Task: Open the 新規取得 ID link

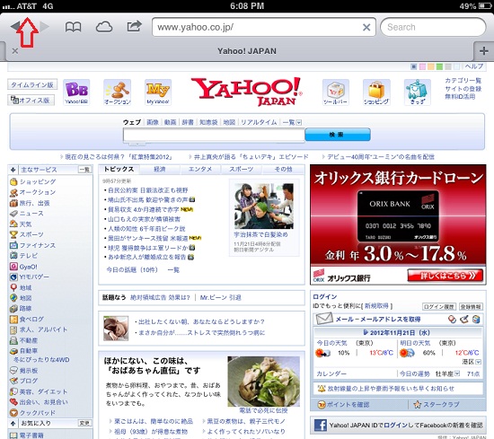Action: (x=376, y=306)
